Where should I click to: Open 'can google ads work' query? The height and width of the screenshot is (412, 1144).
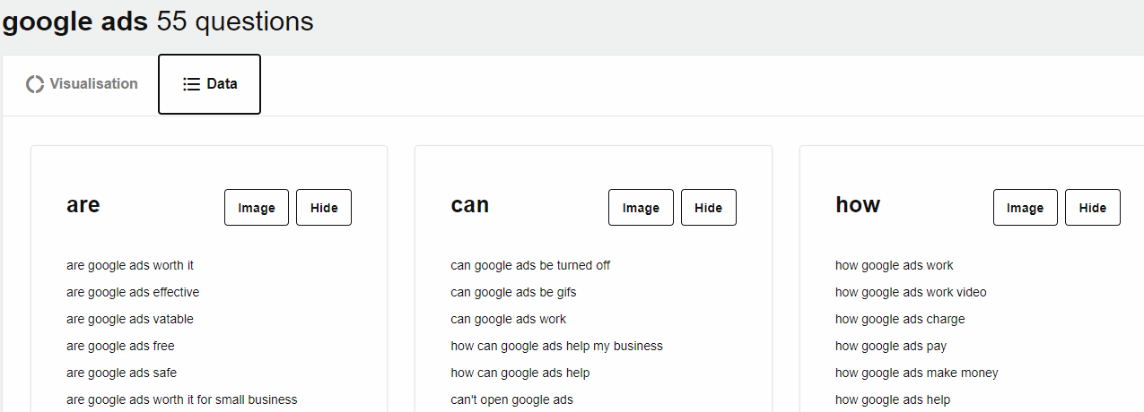[509, 319]
